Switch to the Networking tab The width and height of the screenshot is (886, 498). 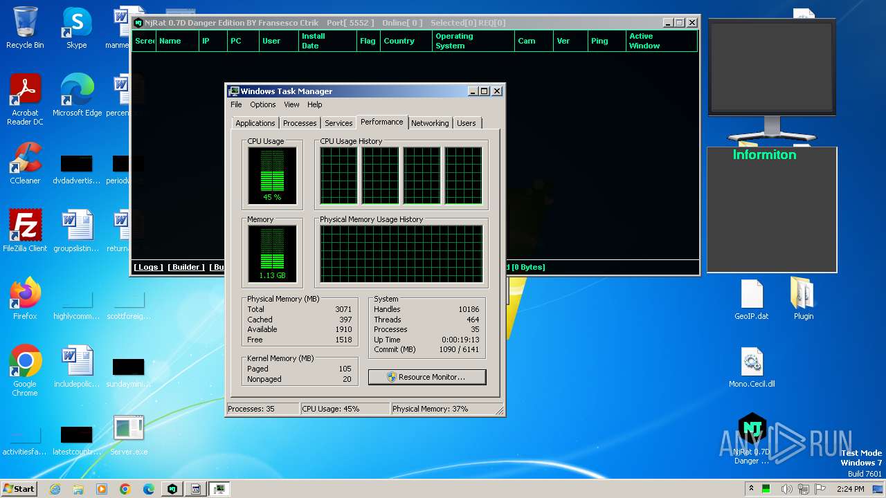tap(430, 123)
